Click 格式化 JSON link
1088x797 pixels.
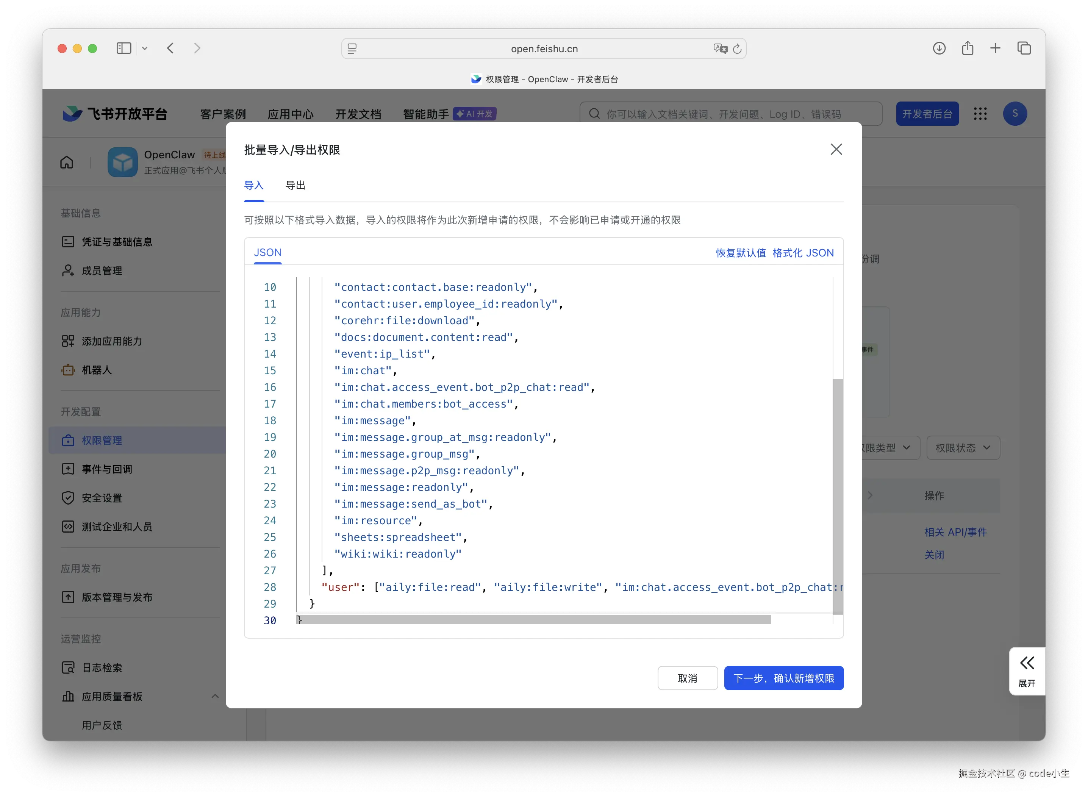(x=803, y=253)
